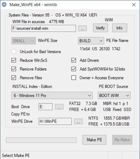Click the WIM Info button
Image resolution: width=140 pixels, height=159 pixels.
pos(120,28)
